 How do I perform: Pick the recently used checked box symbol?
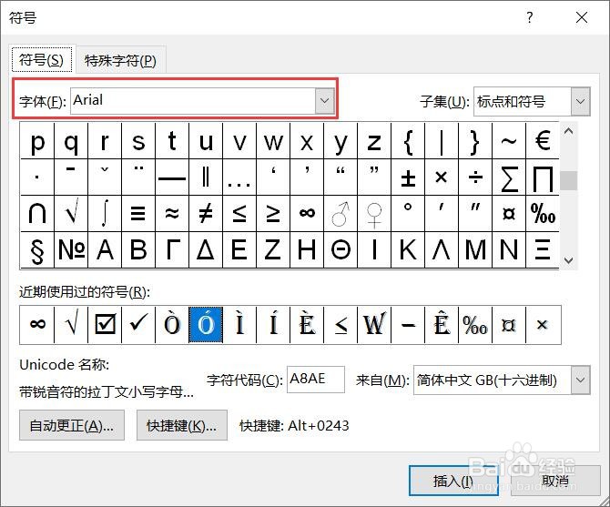coord(105,325)
